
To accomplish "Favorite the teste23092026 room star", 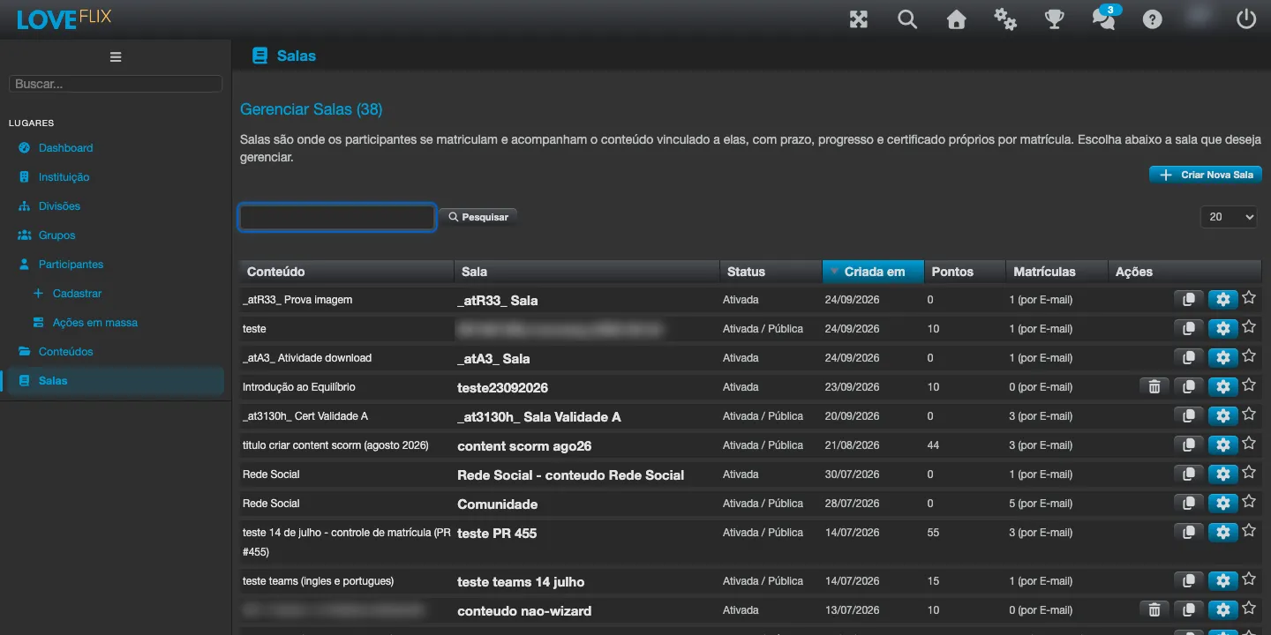I will 1249,385.
